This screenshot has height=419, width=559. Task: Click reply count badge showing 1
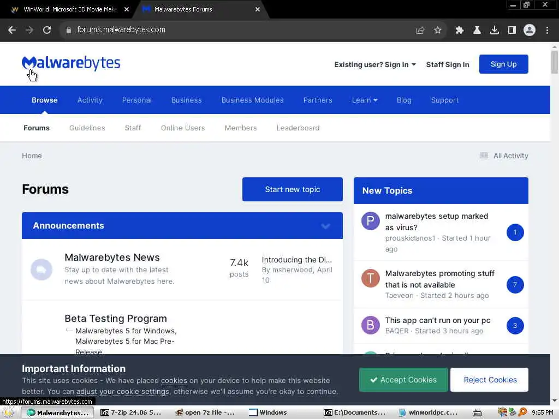pos(515,232)
